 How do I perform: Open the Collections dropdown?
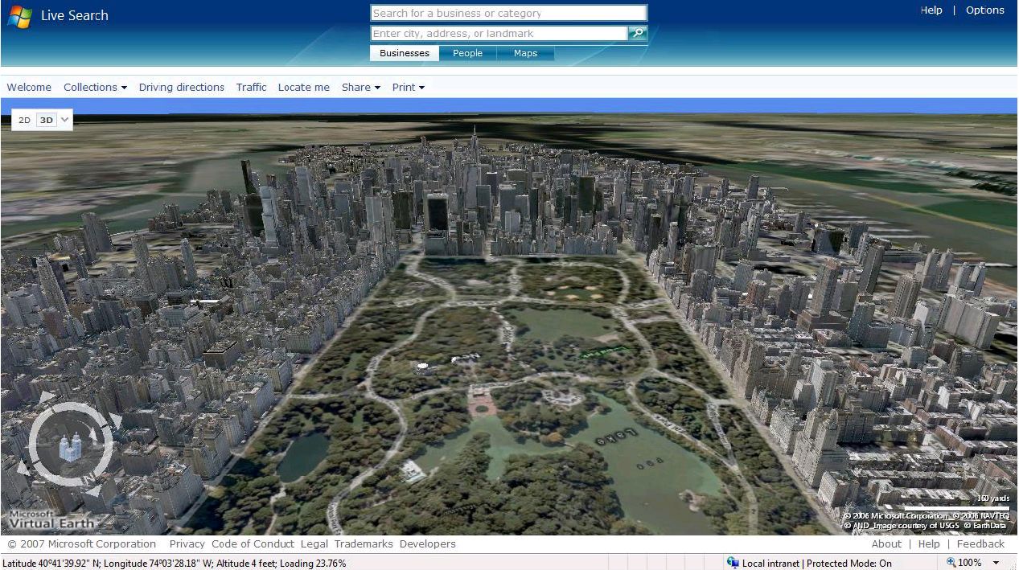(95, 87)
